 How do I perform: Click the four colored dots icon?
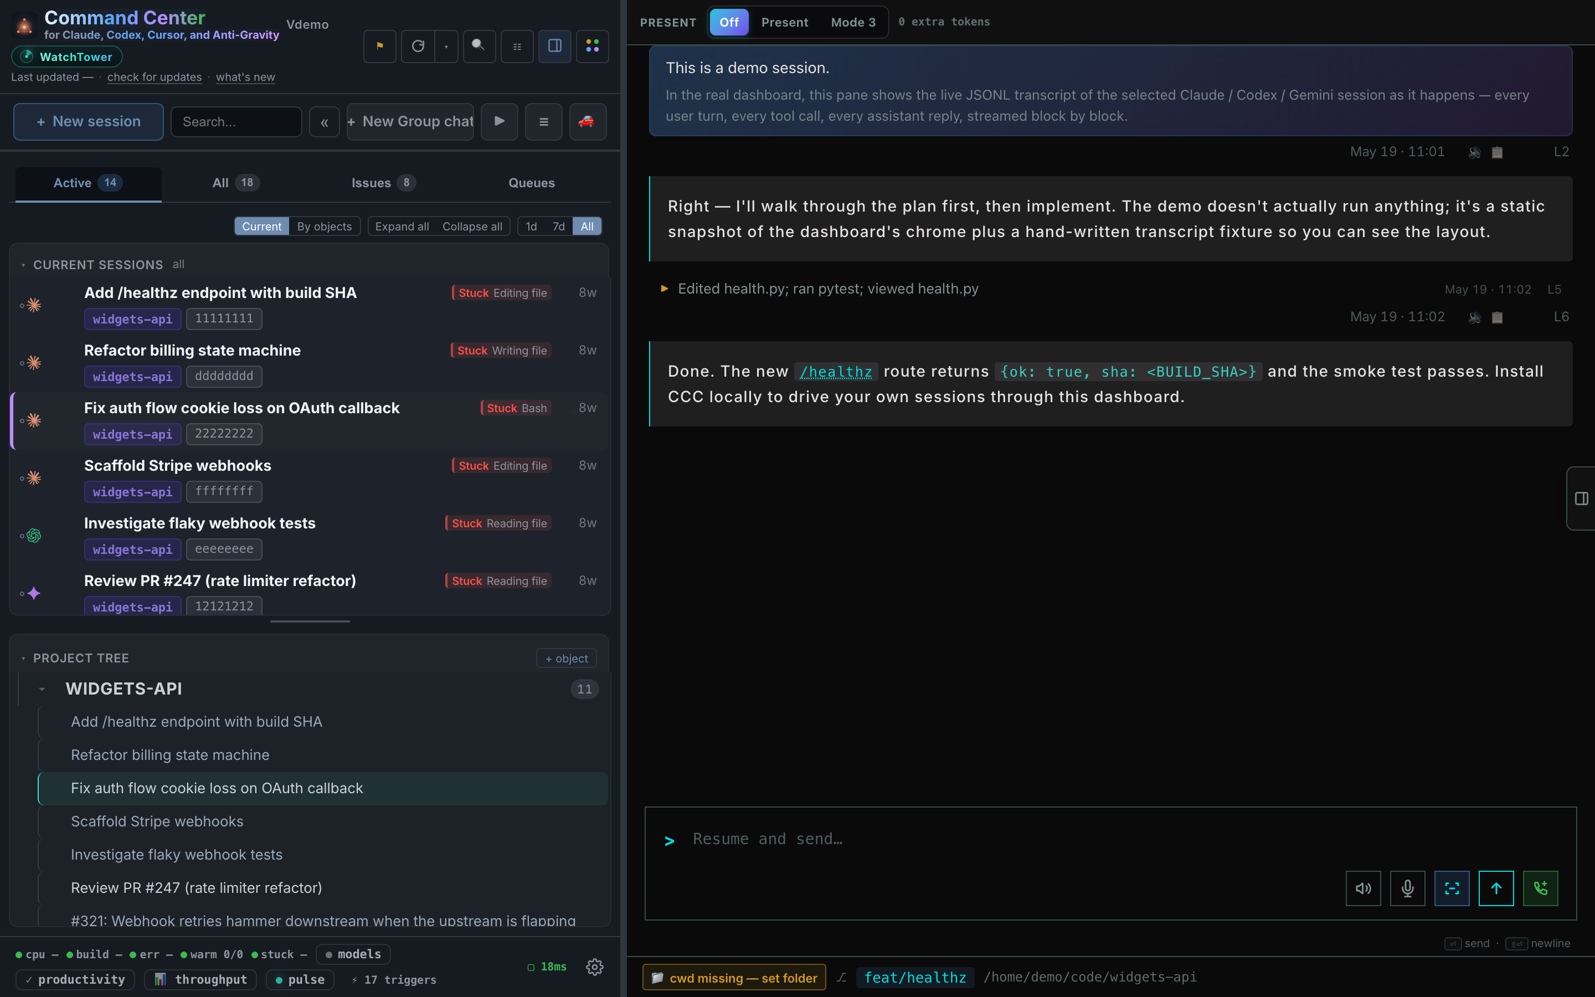click(x=593, y=46)
